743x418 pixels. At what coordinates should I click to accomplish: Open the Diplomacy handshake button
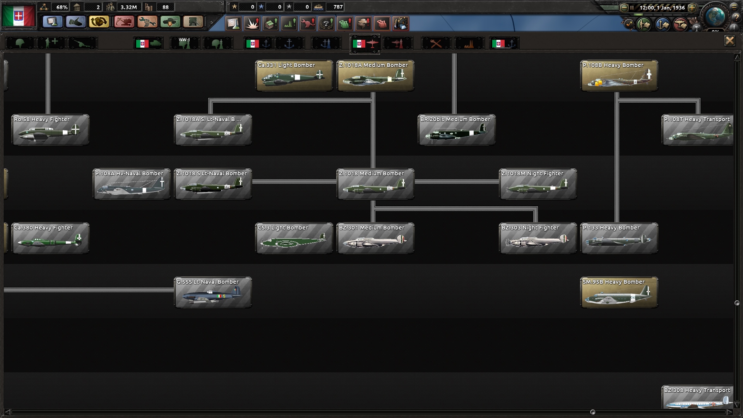coord(76,22)
